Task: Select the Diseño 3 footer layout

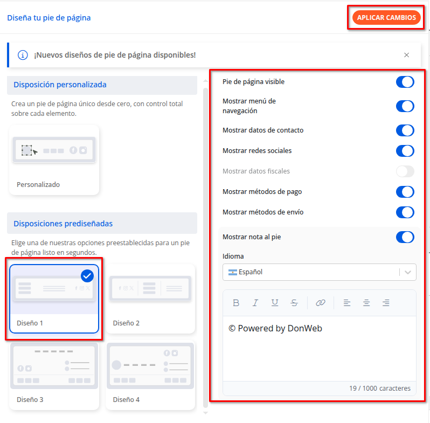Action: (54, 375)
